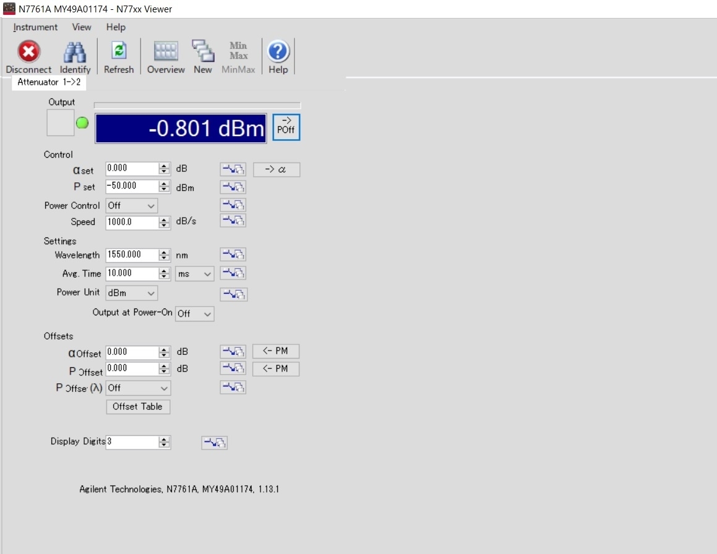The width and height of the screenshot is (717, 554).
Task: Select the Attenuator 1->2 tab
Action: 49,82
